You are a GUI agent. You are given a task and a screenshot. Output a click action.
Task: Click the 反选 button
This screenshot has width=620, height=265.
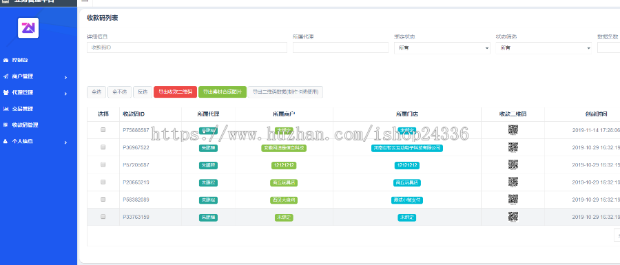pos(143,92)
